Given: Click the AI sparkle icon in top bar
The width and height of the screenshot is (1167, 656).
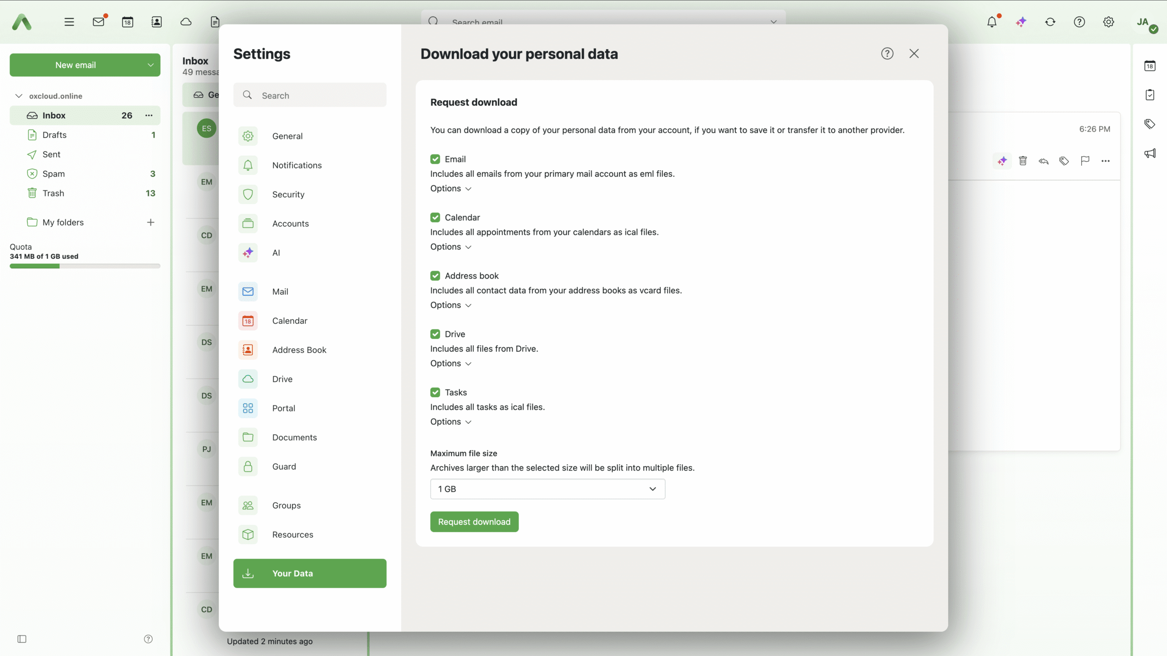Looking at the screenshot, I should 1021,22.
